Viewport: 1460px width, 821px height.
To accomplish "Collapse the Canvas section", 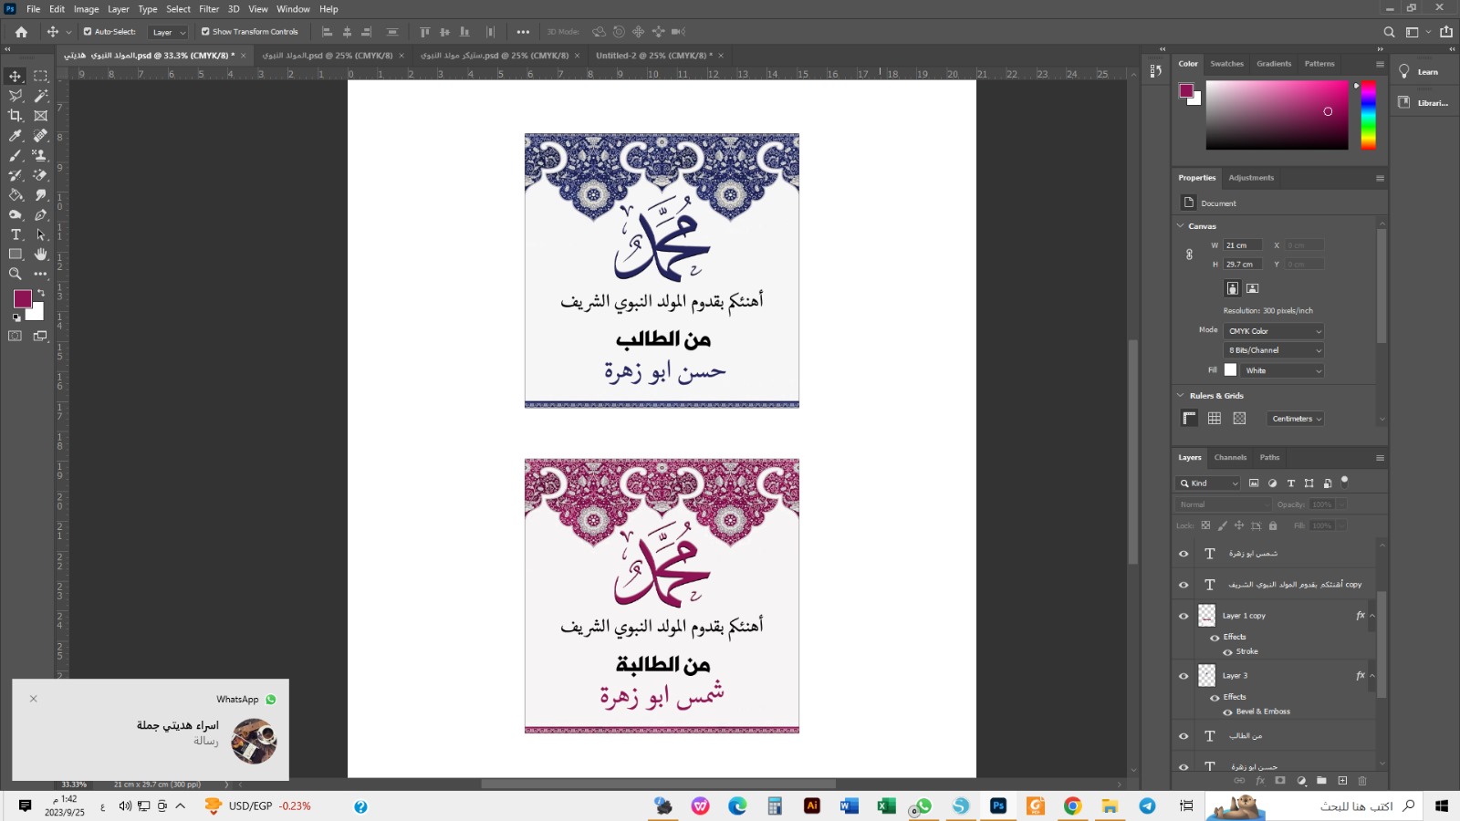I will tap(1181, 226).
